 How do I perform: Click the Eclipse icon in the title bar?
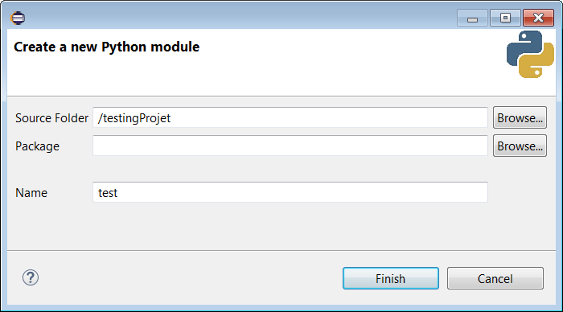[18, 18]
